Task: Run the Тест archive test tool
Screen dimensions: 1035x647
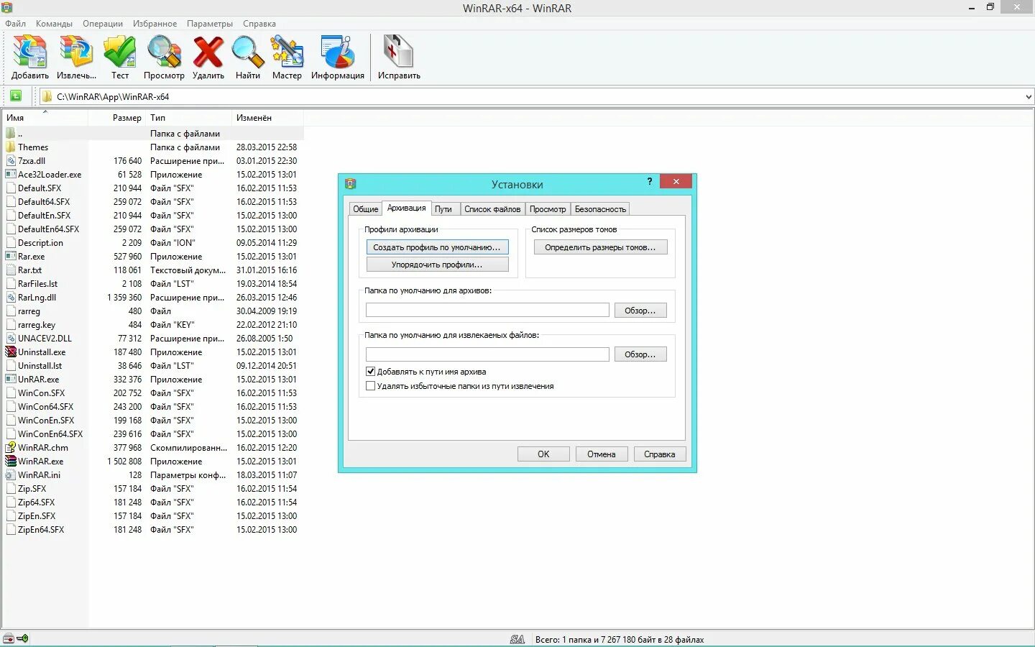Action: pyautogui.click(x=120, y=52)
